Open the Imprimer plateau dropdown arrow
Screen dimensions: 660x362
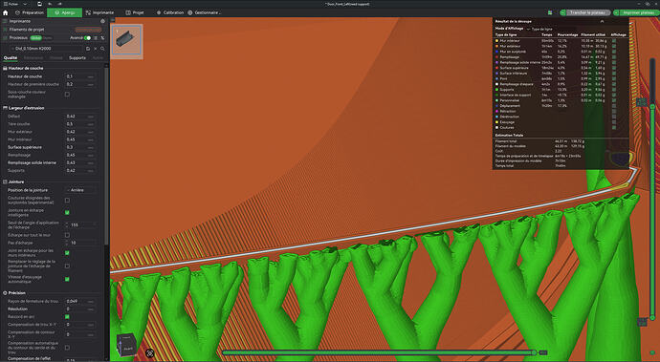[x=617, y=12]
